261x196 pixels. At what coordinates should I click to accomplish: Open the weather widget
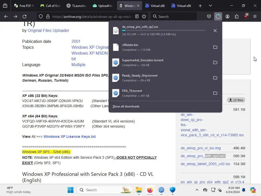[19, 190]
